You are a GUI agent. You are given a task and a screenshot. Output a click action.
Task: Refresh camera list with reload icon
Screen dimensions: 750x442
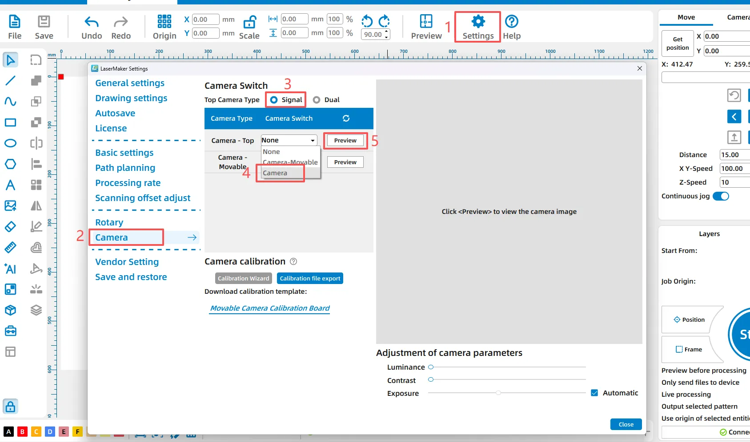point(346,118)
